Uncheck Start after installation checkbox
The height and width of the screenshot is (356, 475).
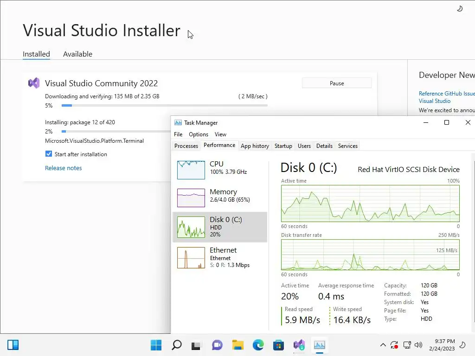48,154
